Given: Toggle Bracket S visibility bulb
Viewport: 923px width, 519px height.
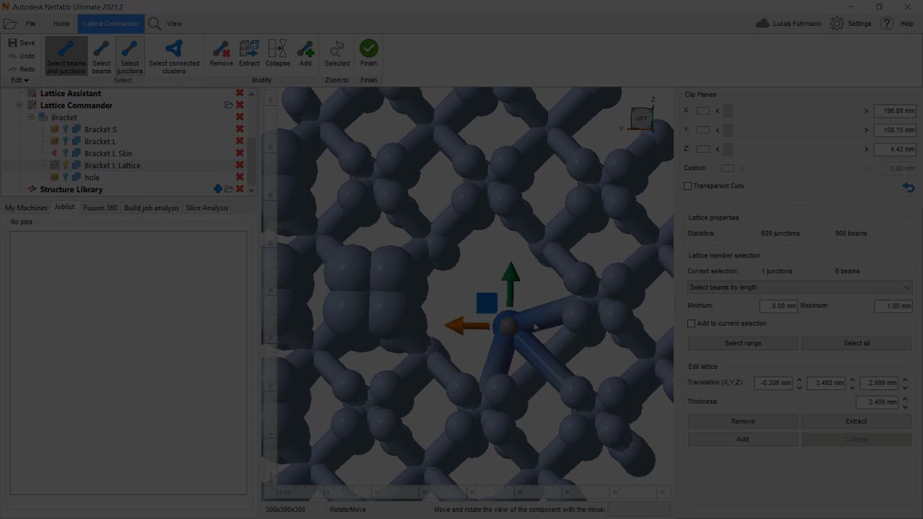Looking at the screenshot, I should [x=66, y=129].
